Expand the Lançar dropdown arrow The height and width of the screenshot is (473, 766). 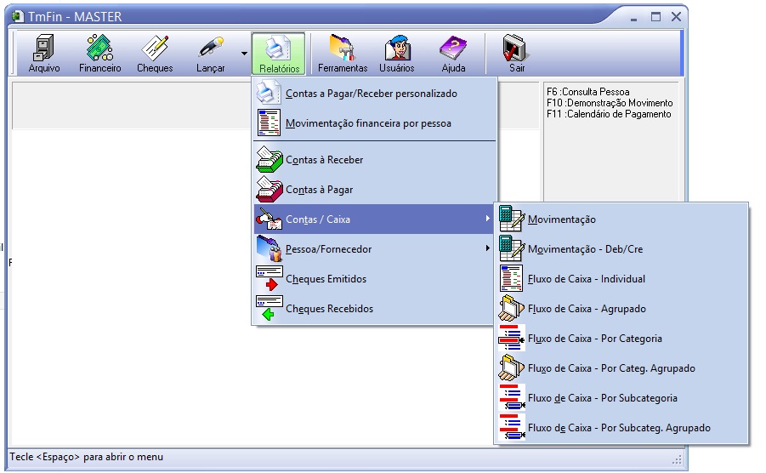pyautogui.click(x=245, y=54)
